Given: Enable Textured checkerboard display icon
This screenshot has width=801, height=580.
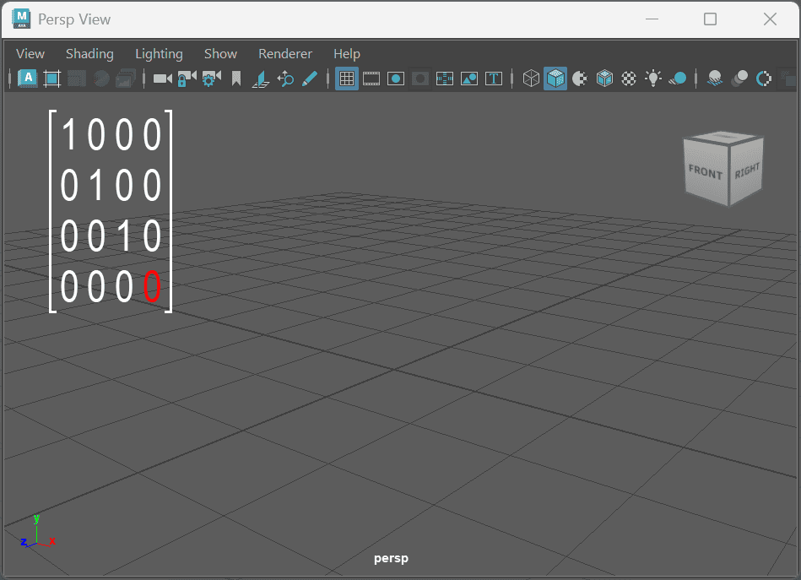Looking at the screenshot, I should (629, 79).
